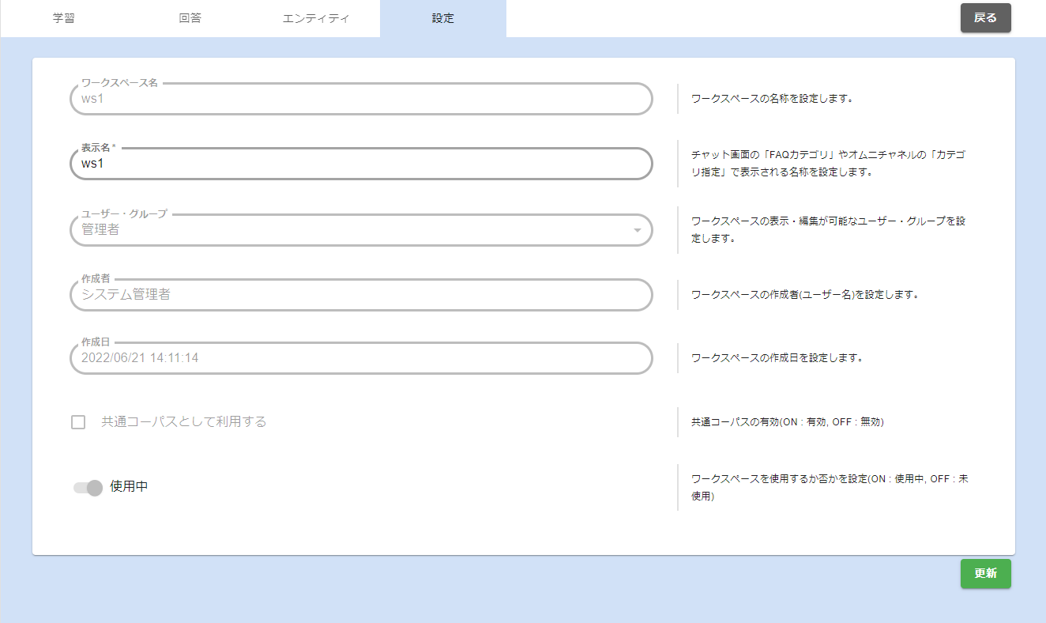1046x623 pixels.
Task: Click the ワークスペースの名称を設定します description
Action: pos(772,100)
